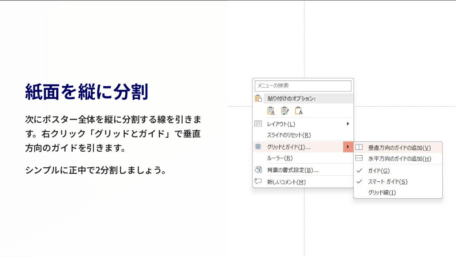Click the grid icon beside グリッドとガイド
The image size is (456, 257).
(258, 147)
